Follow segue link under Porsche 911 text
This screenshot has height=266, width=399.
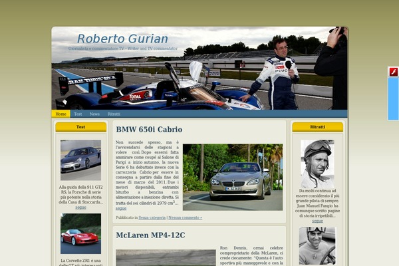(x=80, y=207)
